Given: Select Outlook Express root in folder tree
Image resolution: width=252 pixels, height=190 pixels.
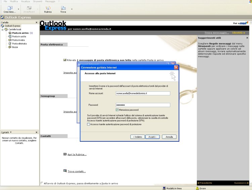Looking at the screenshot, I should pyautogui.click(x=12, y=26).
